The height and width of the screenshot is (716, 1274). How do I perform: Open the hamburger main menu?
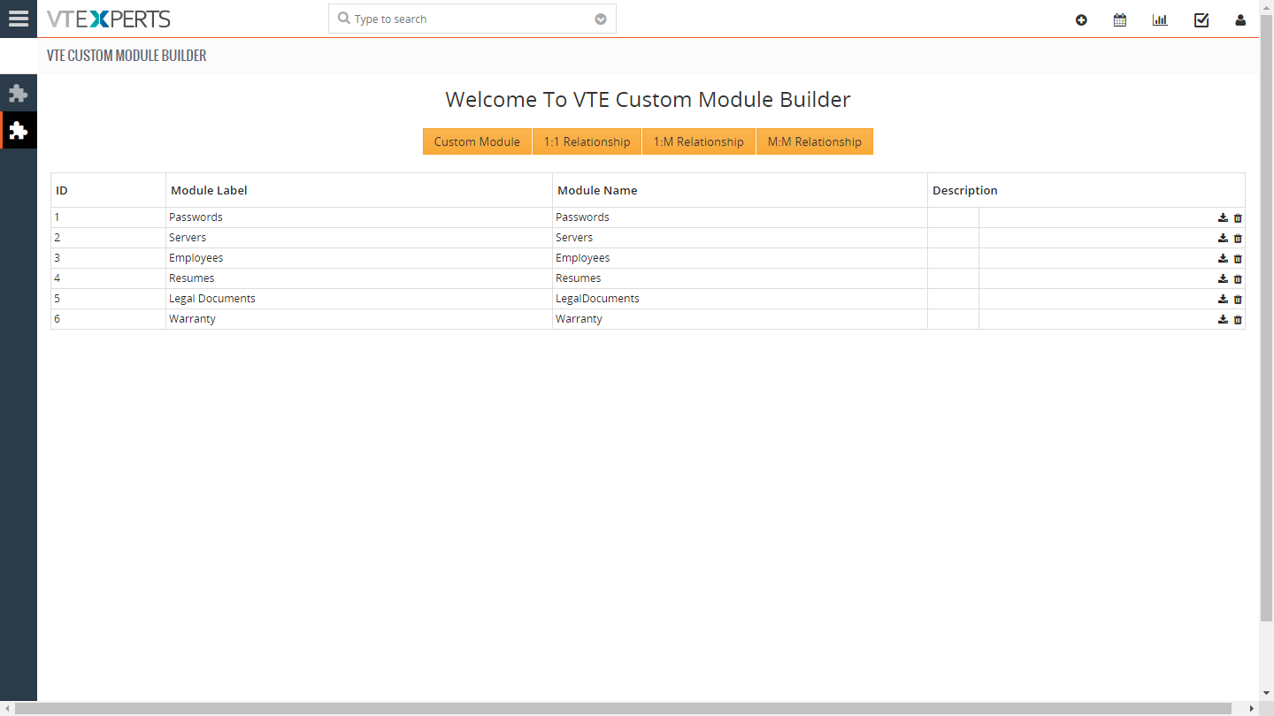(x=18, y=19)
